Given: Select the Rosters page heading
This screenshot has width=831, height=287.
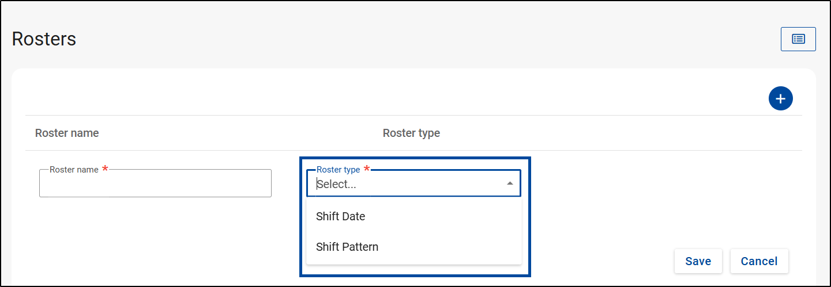Looking at the screenshot, I should pos(44,39).
